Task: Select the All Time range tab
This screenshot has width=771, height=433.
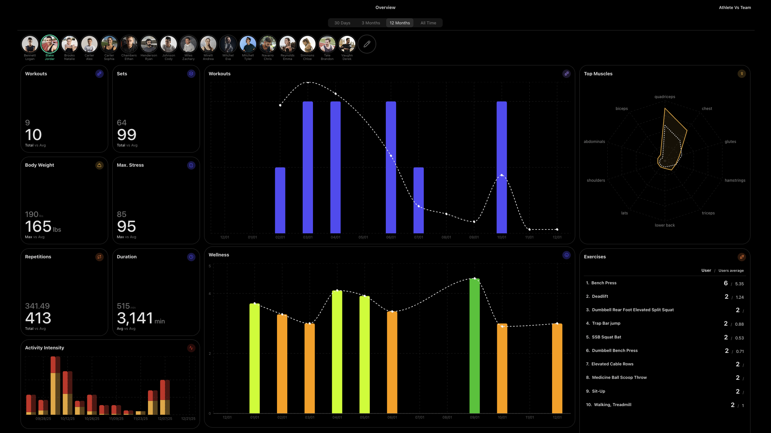Action: (x=428, y=23)
